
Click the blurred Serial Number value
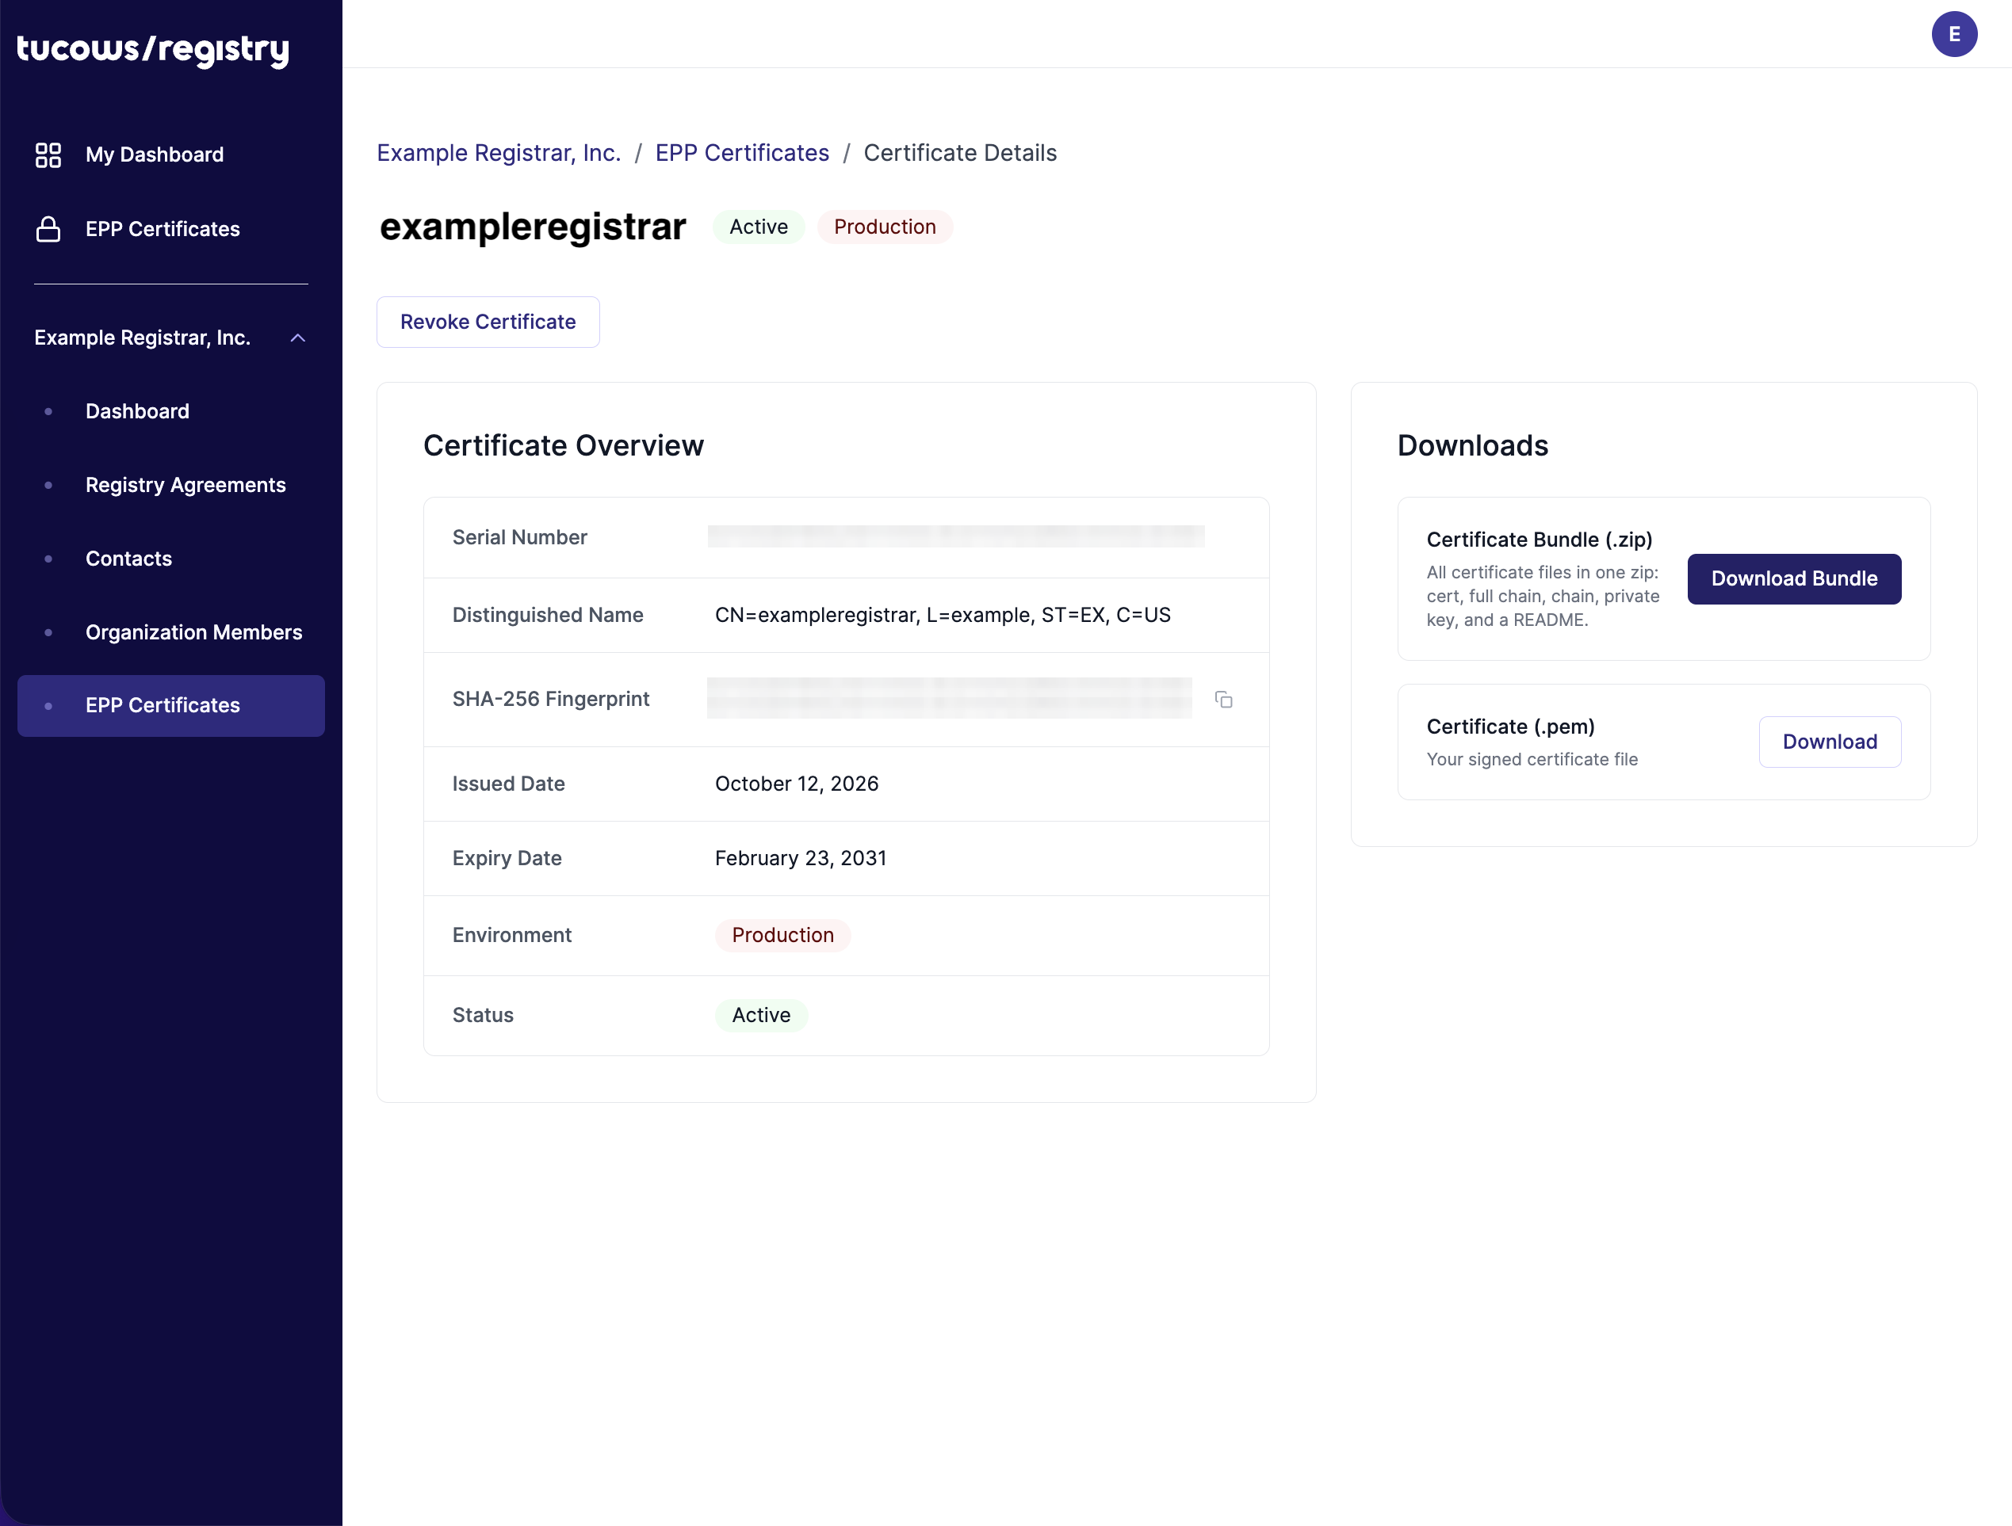pos(956,536)
